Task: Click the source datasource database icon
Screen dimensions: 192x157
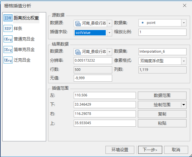Action: tap(78, 23)
